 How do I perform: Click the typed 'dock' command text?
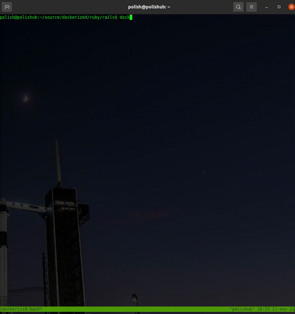click(125, 17)
